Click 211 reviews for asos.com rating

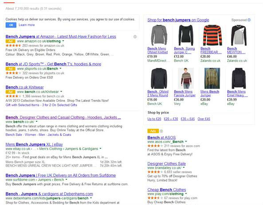coord(182,146)
